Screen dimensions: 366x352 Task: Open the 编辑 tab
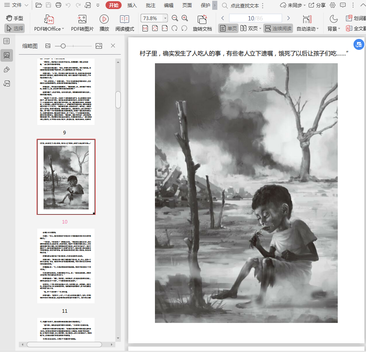tap(169, 5)
